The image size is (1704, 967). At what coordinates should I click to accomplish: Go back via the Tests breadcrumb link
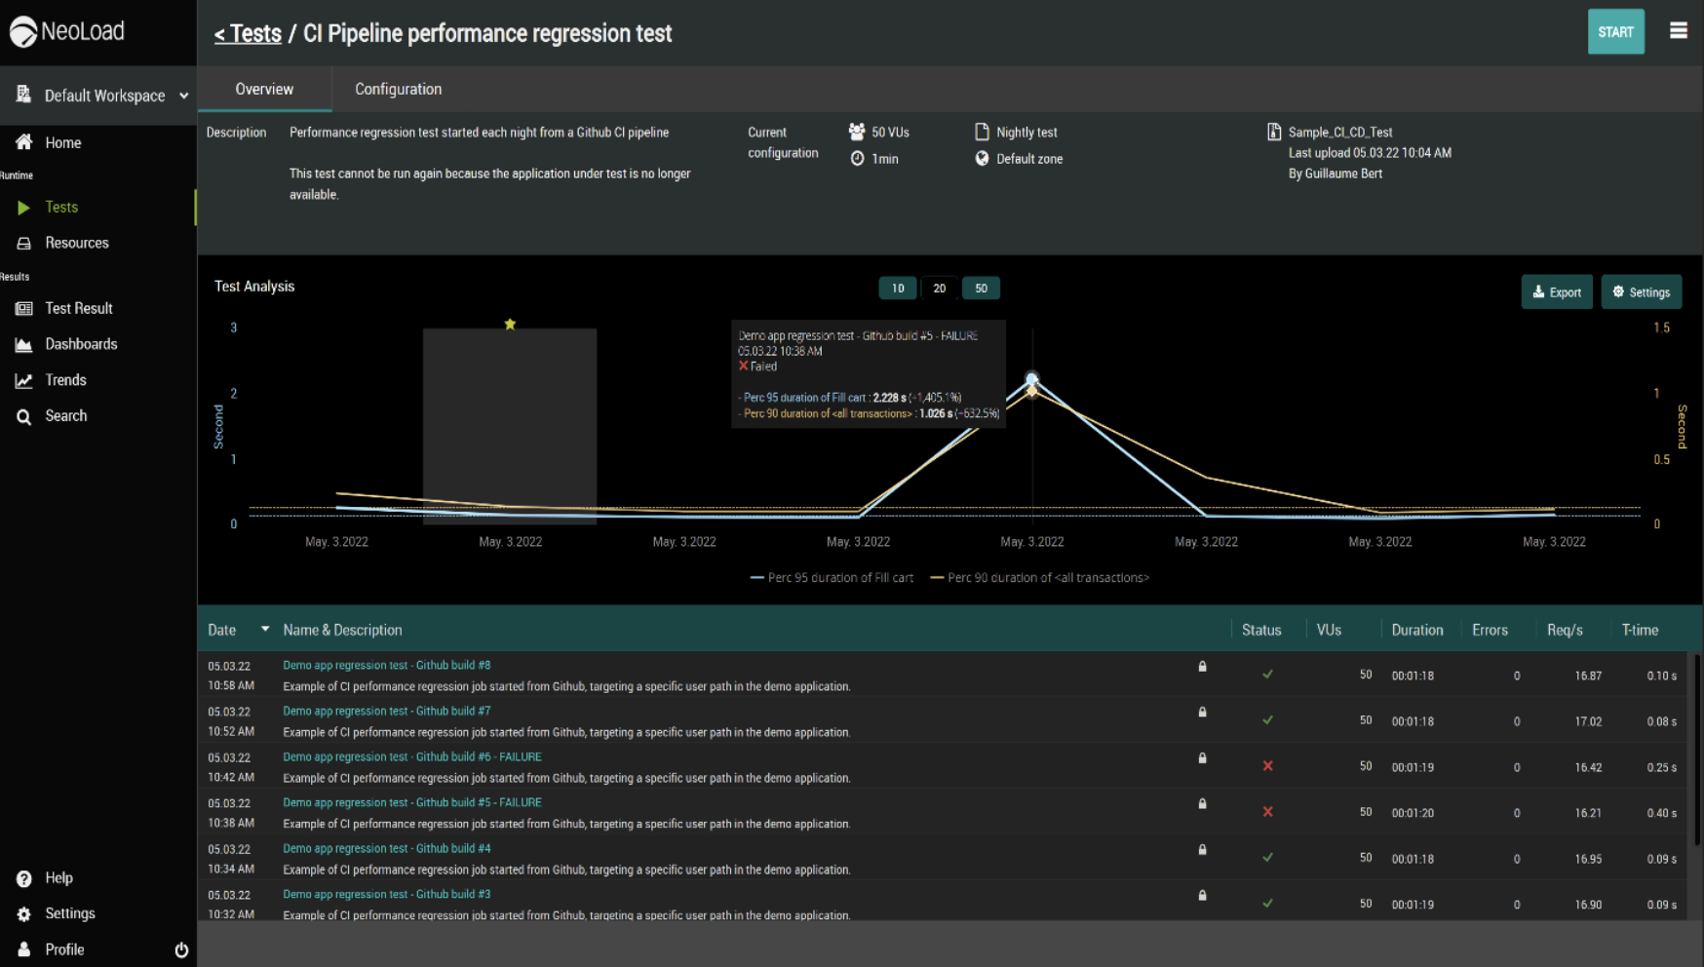click(248, 33)
